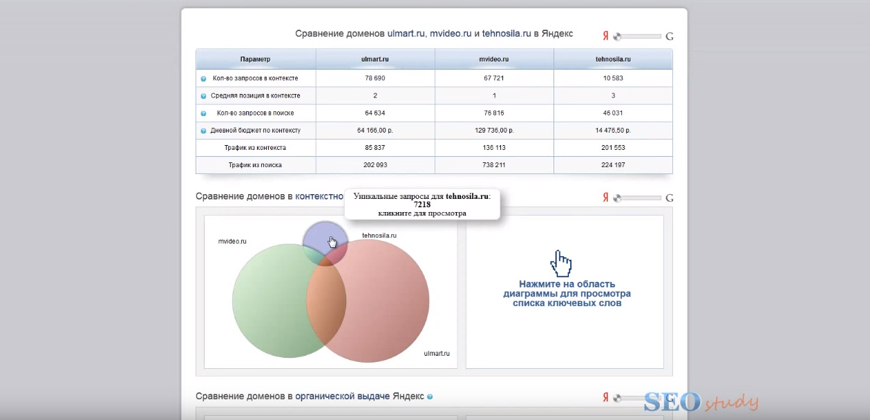Screen dimensions: 870x420
Task: Click the 'Параметр' column header
Action: (256, 59)
